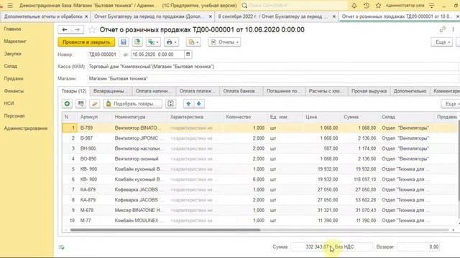Open Склад section
This screenshot has width=460, height=258.
tap(11, 66)
